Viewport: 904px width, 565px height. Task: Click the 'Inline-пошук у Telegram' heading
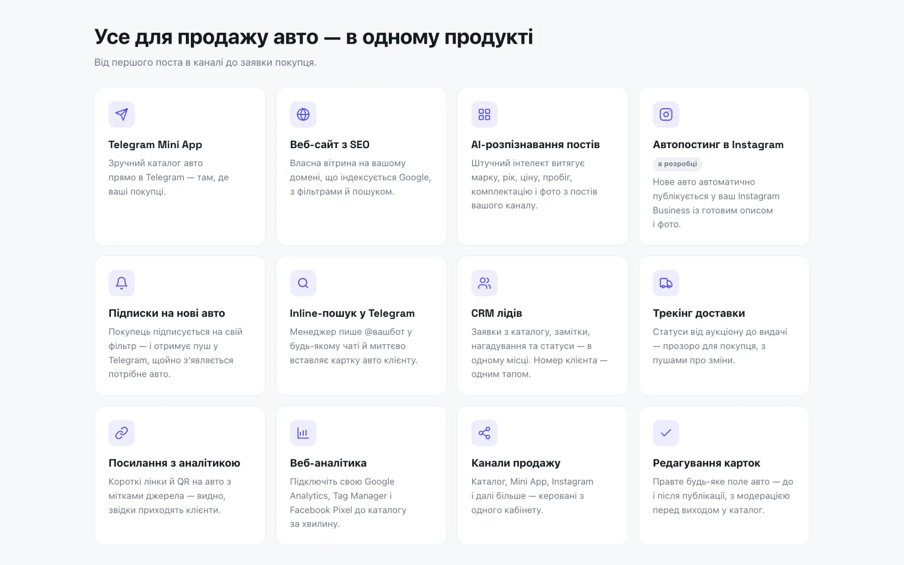tap(352, 313)
